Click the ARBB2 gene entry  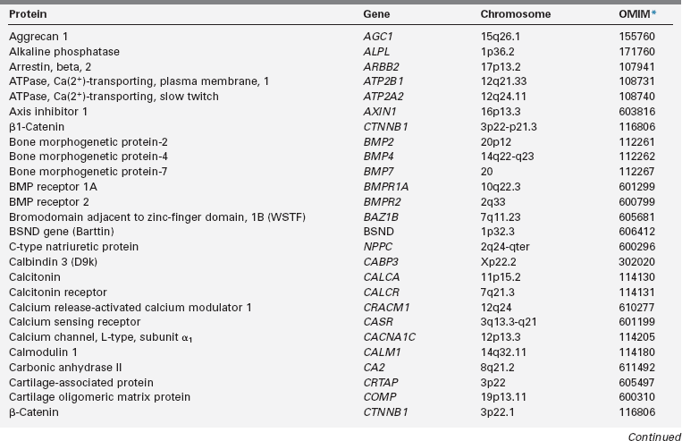(379, 66)
